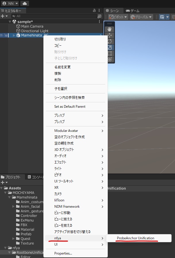This screenshot has width=175, height=258.
Task: Open オーディオ submenu
Action: coord(75,156)
